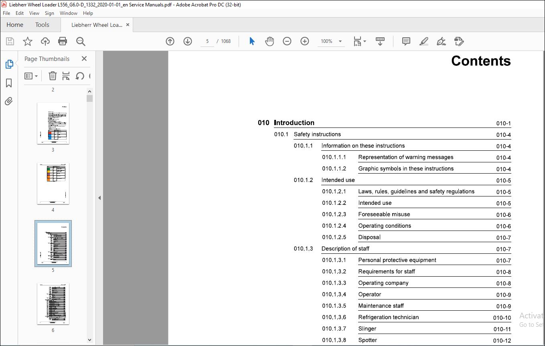
Task: Open the Sign menu
Action: (49, 13)
